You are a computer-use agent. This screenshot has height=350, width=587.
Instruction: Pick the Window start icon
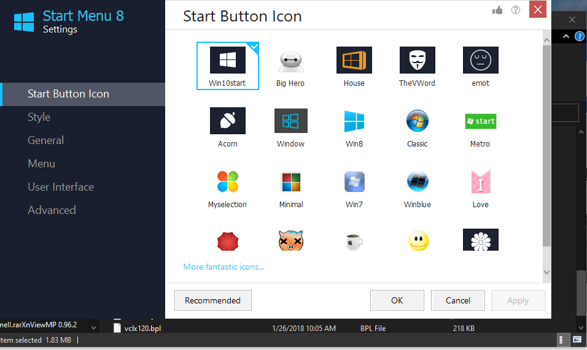pos(291,121)
